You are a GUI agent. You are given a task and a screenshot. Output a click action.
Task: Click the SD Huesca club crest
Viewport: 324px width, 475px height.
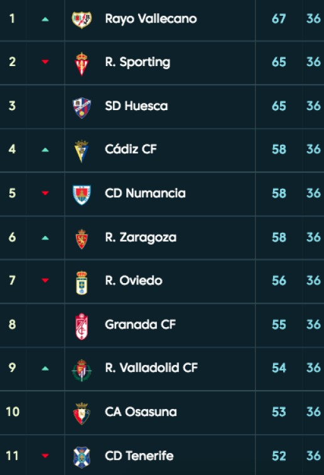click(x=82, y=108)
